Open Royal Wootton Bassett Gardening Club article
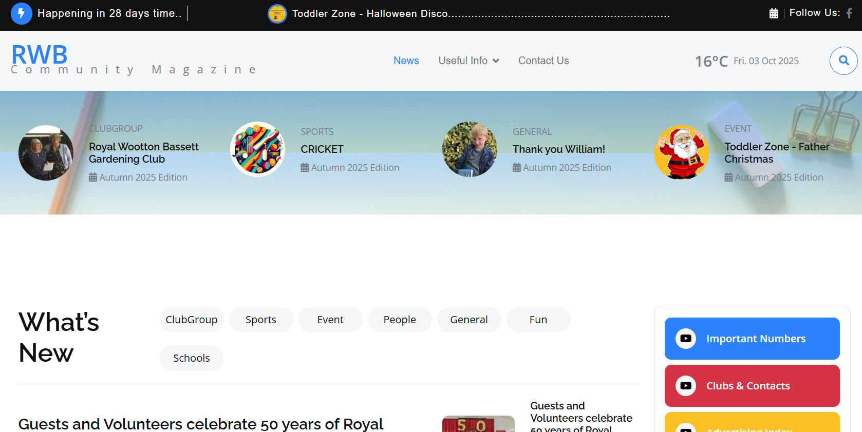Screen dimensions: 862x432 click(x=144, y=153)
